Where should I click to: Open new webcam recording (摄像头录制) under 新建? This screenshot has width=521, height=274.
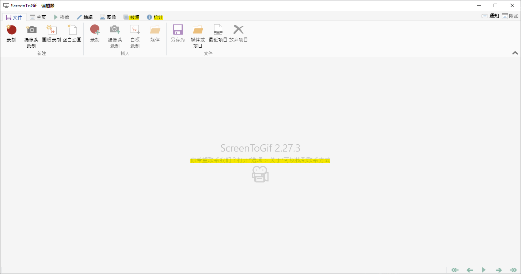tap(31, 36)
